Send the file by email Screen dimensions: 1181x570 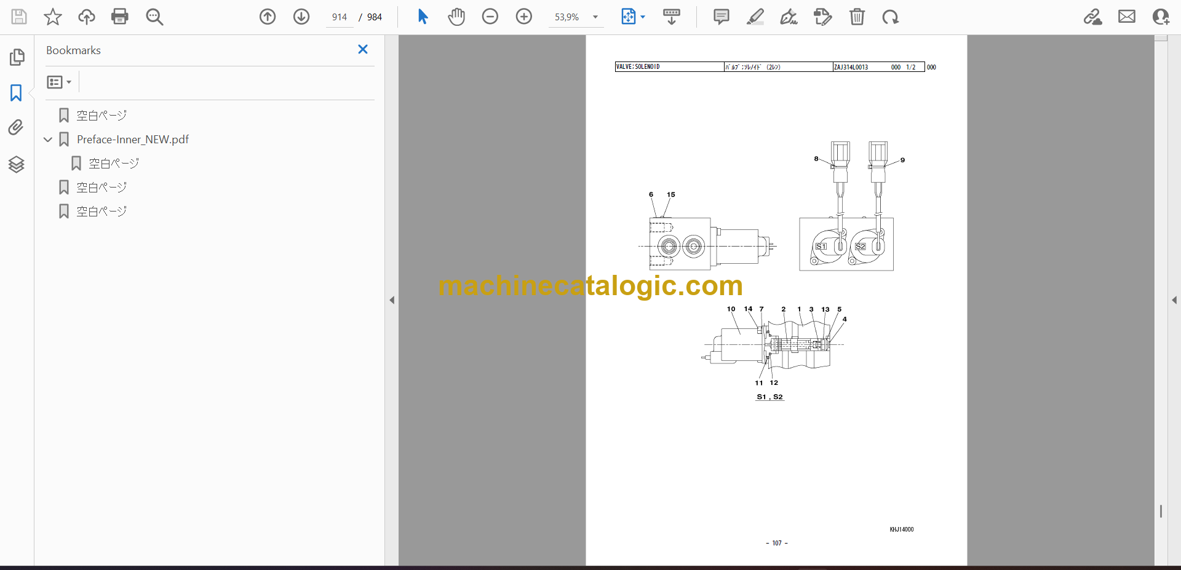pyautogui.click(x=1127, y=17)
